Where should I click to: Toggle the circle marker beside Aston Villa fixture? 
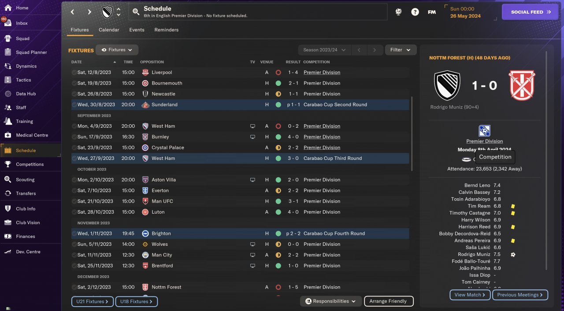coord(74,180)
